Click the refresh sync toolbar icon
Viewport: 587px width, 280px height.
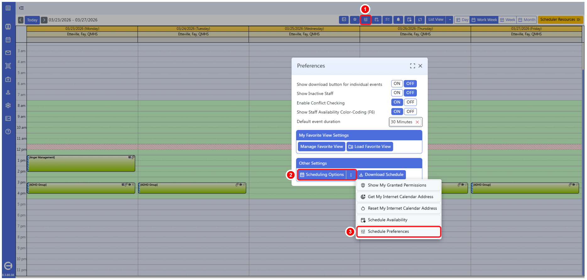(420, 20)
